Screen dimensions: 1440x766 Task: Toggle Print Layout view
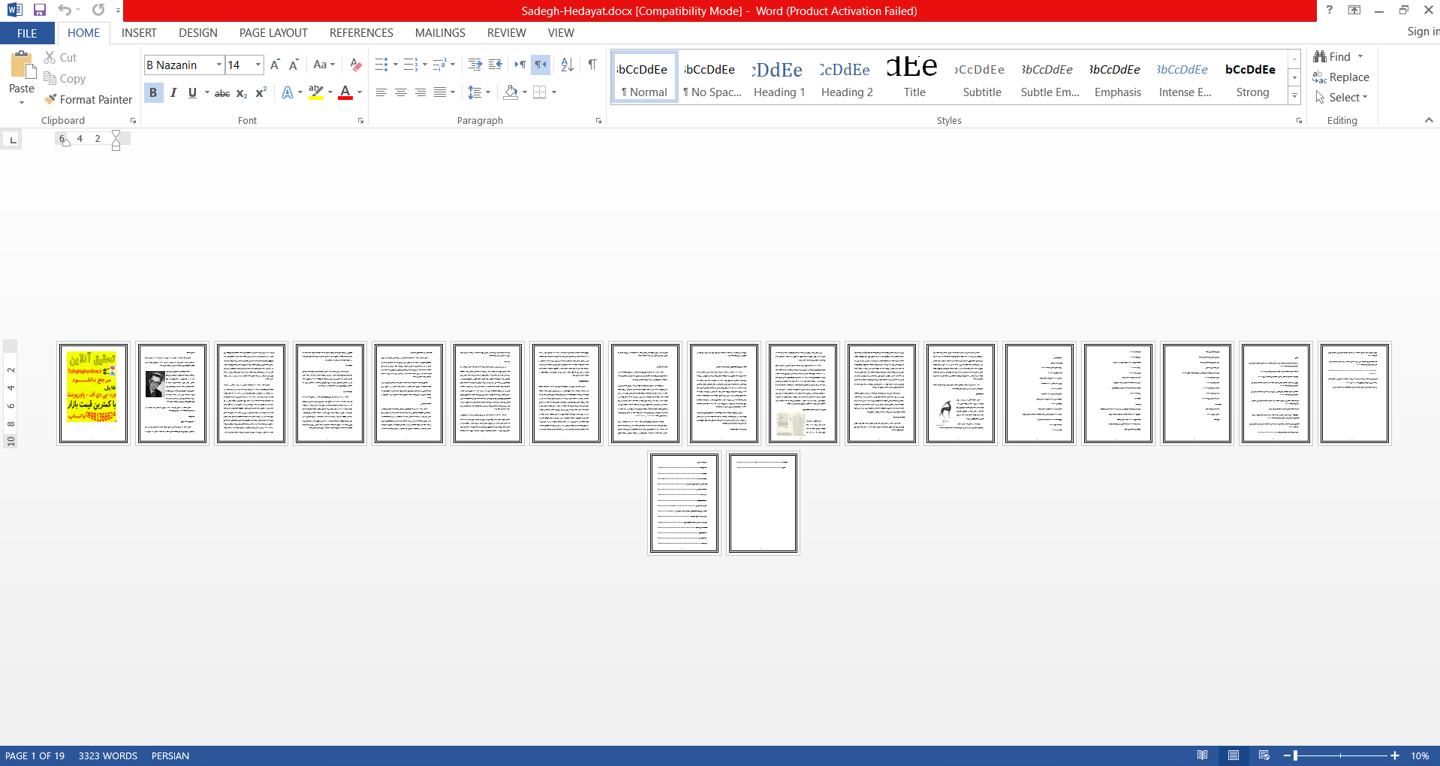coord(1234,755)
